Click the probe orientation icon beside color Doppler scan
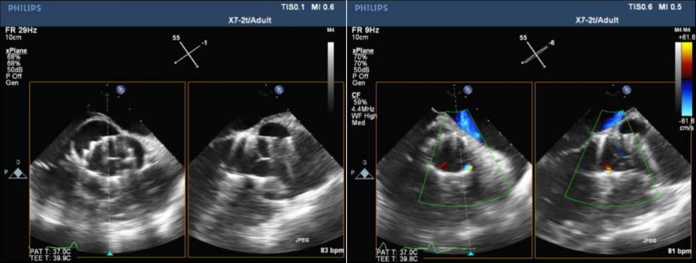696x263 pixels. point(365,171)
